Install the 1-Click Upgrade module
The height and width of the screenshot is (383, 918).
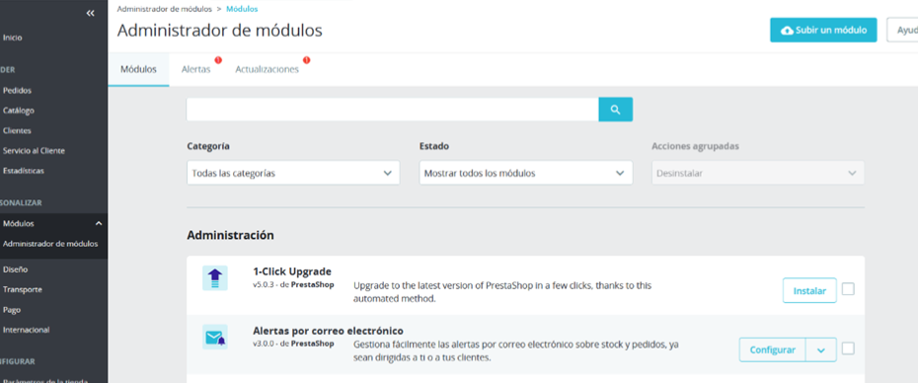tap(809, 290)
